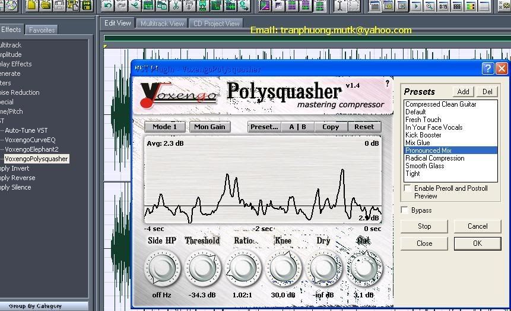The image size is (511, 311).
Task: Select VoxengoCurveEQ in effects tree
Action: pyautogui.click(x=30, y=140)
